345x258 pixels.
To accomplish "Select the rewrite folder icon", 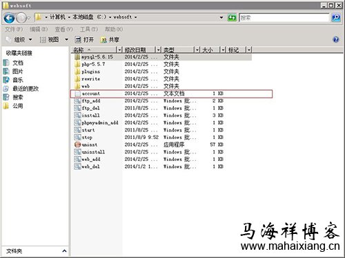I will pos(77,79).
